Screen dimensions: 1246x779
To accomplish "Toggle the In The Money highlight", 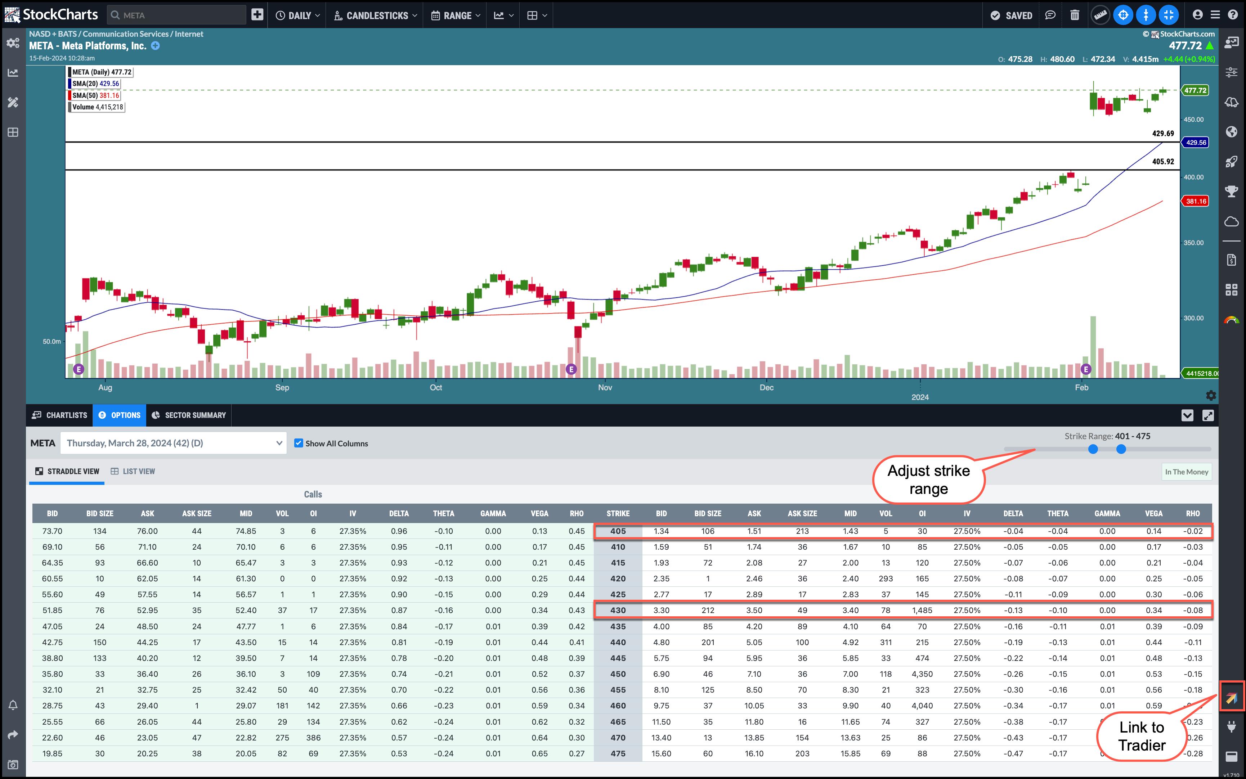I will tap(1186, 472).
